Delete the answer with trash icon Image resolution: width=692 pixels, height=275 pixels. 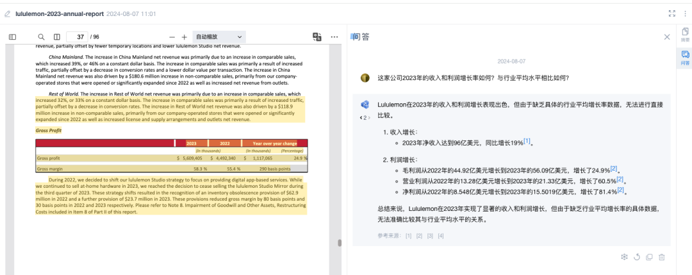[x=661, y=257]
